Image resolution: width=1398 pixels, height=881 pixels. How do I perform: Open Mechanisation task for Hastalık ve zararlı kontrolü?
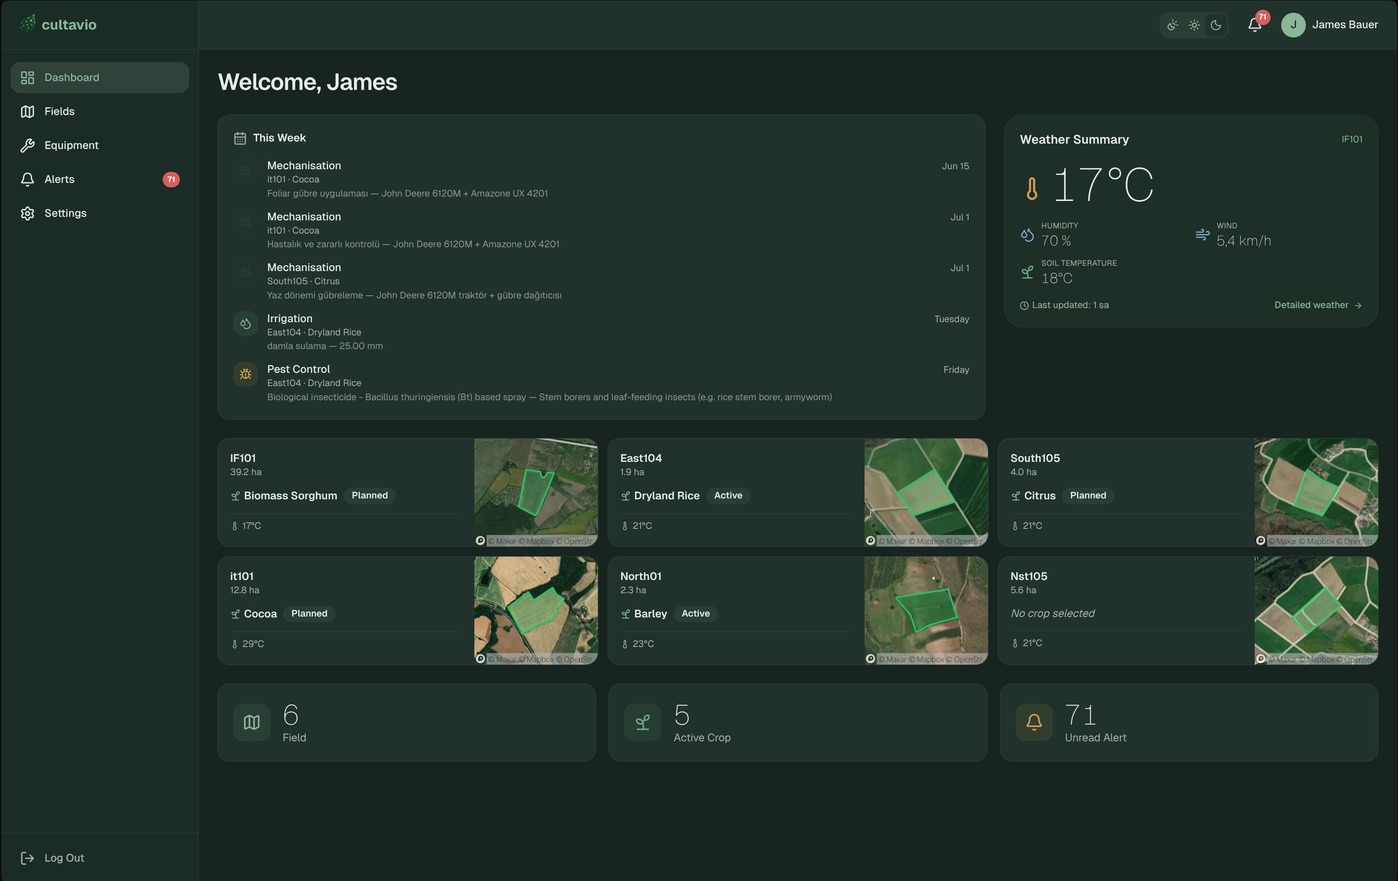601,230
